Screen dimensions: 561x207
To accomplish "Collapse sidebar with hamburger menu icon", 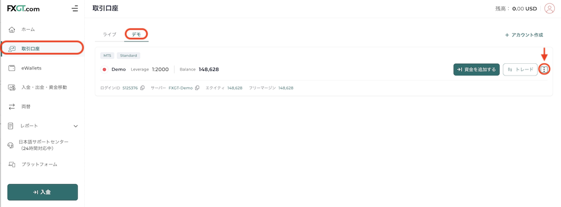I will pyautogui.click(x=75, y=8).
